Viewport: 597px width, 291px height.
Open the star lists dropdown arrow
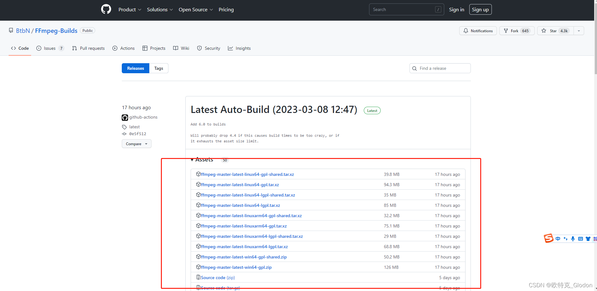pyautogui.click(x=579, y=31)
